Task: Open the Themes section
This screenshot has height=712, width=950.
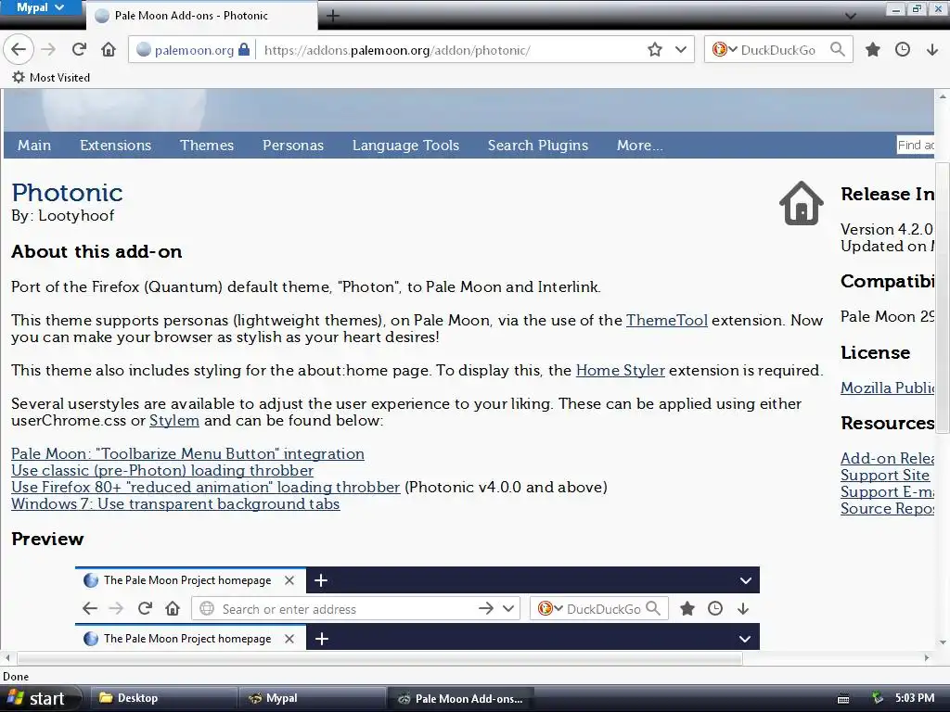Action: click(207, 146)
